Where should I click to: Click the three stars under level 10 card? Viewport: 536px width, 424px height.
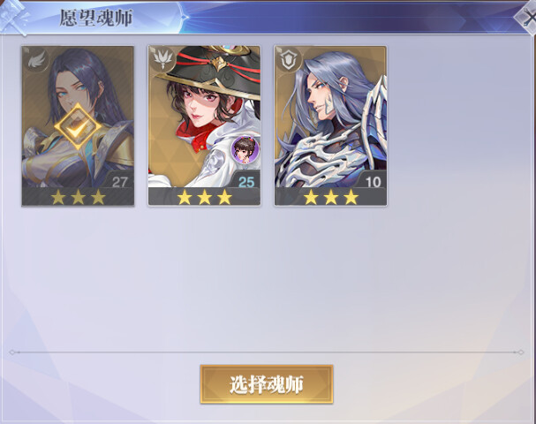click(x=331, y=197)
